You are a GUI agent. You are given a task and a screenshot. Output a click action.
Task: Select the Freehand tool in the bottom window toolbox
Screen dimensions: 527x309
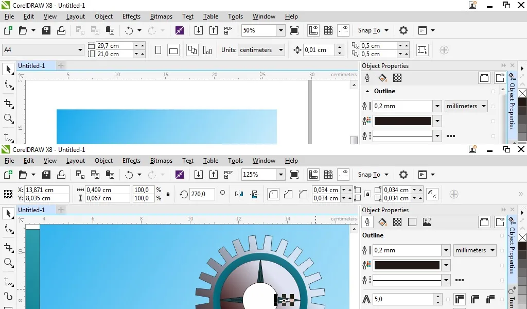[8, 281]
